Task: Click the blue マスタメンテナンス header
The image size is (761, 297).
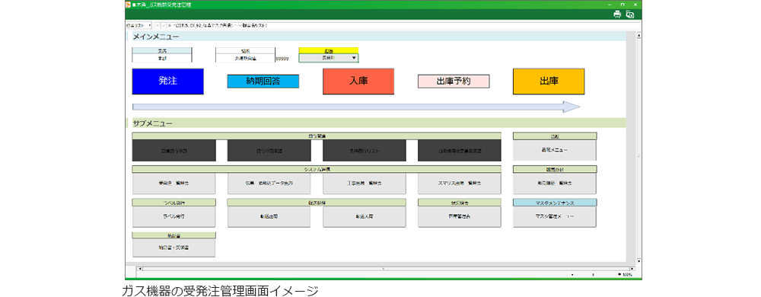Action: pyautogui.click(x=555, y=203)
